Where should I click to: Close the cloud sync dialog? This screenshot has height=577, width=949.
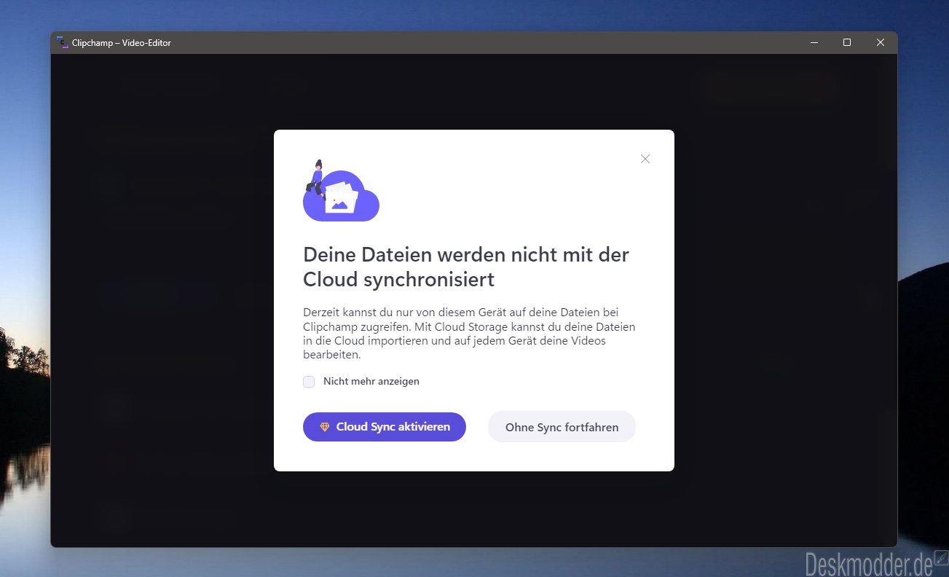coord(645,159)
